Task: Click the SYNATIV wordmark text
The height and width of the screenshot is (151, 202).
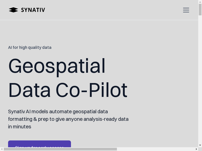Action: tap(33, 10)
